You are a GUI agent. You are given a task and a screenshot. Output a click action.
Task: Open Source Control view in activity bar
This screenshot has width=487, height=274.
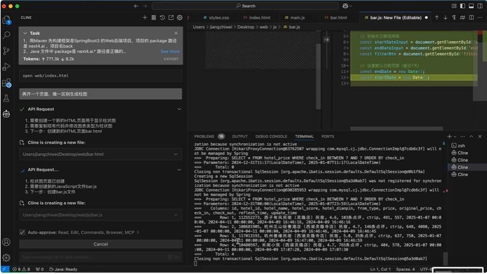pos(6,50)
